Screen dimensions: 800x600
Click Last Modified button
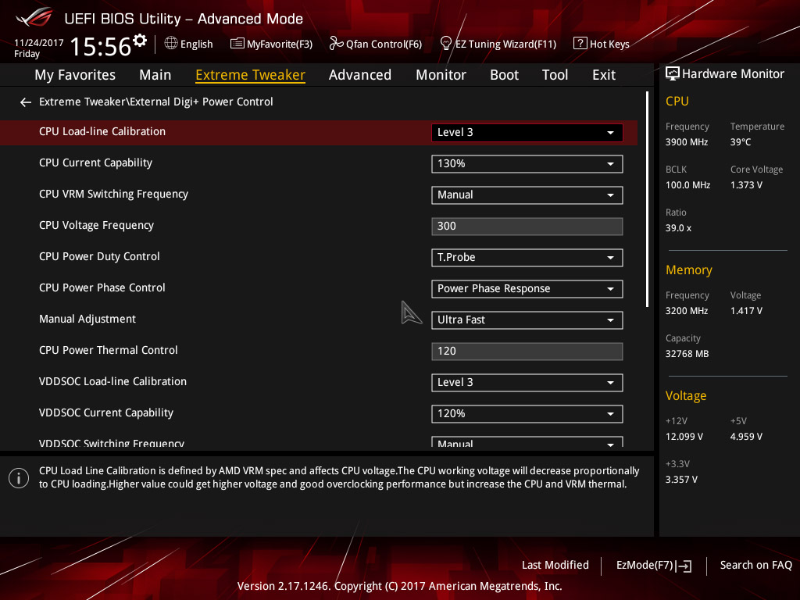(555, 566)
